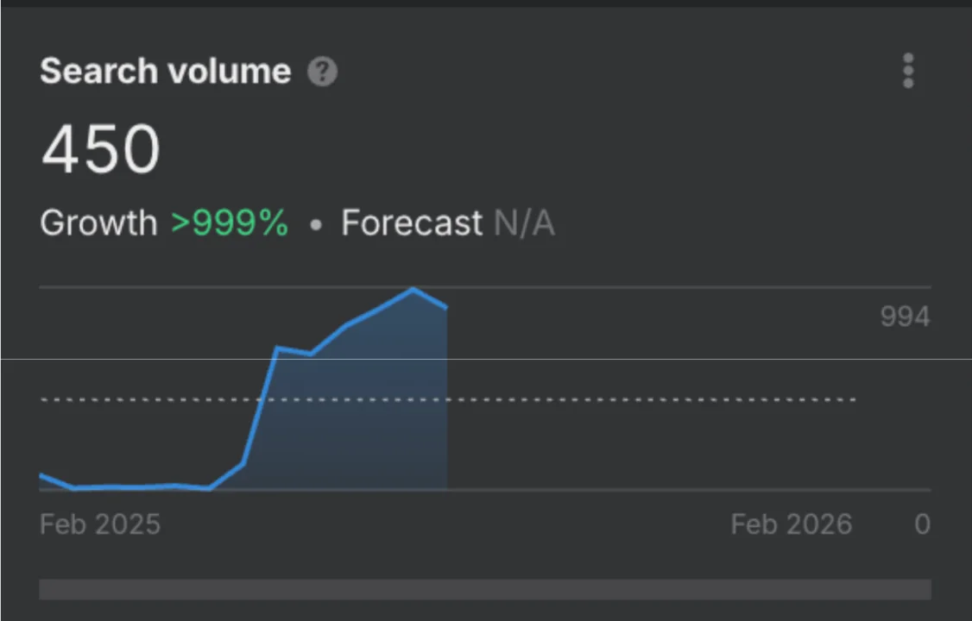Click the 994 axis maximum label
The height and width of the screenshot is (621, 972).
click(905, 317)
